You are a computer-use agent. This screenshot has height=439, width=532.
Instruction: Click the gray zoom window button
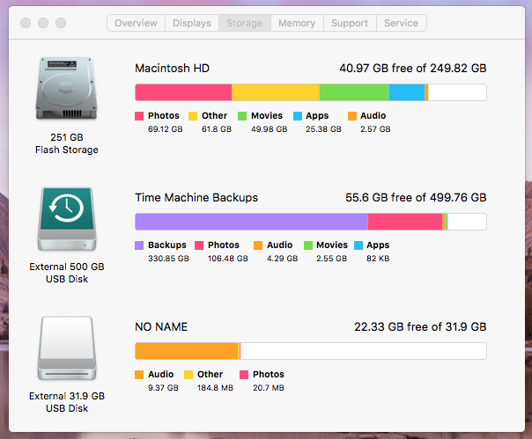click(61, 23)
